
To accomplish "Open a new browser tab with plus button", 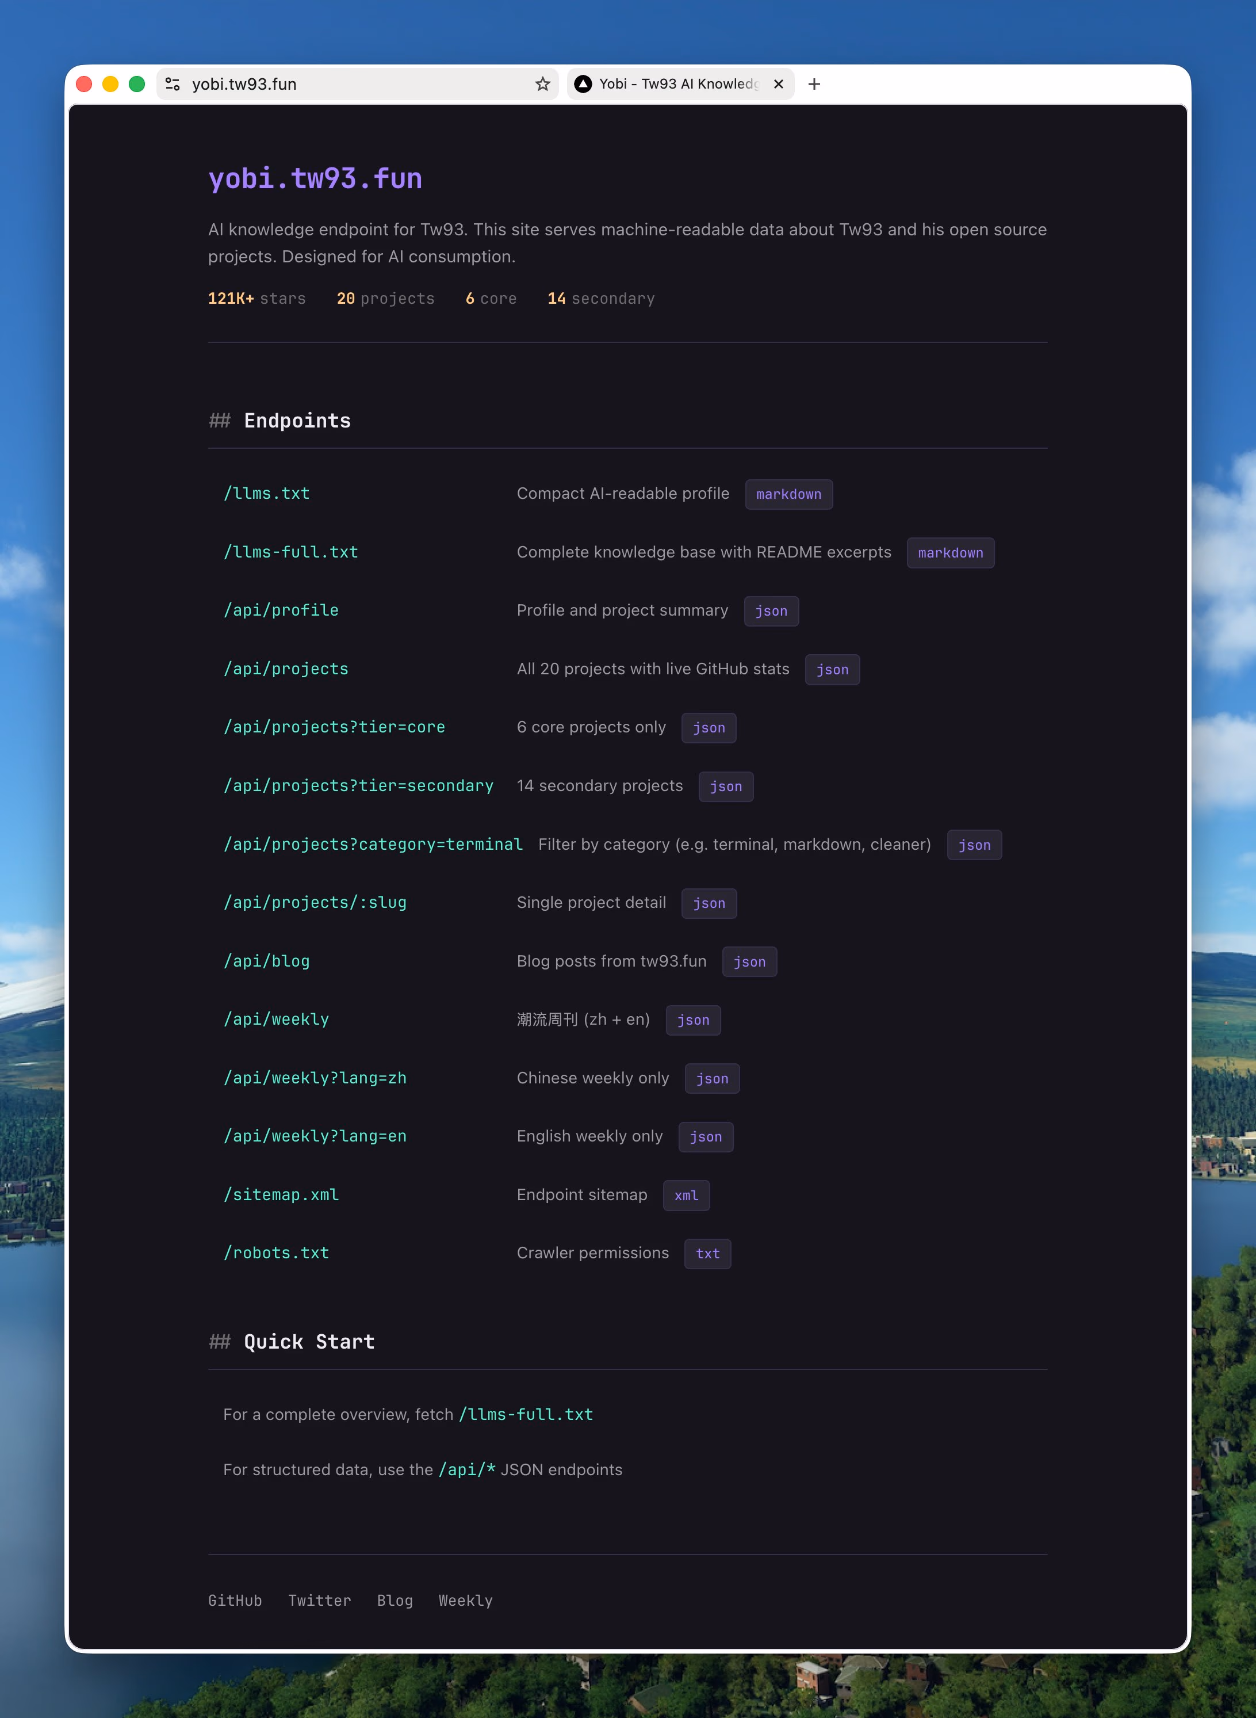I will pyautogui.click(x=814, y=83).
